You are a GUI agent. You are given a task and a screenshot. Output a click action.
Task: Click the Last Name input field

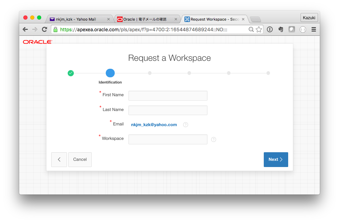click(168, 110)
